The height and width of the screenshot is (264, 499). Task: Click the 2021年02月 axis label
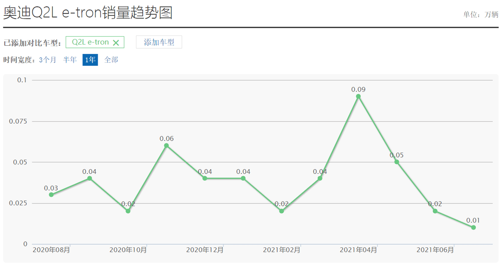coord(282,250)
